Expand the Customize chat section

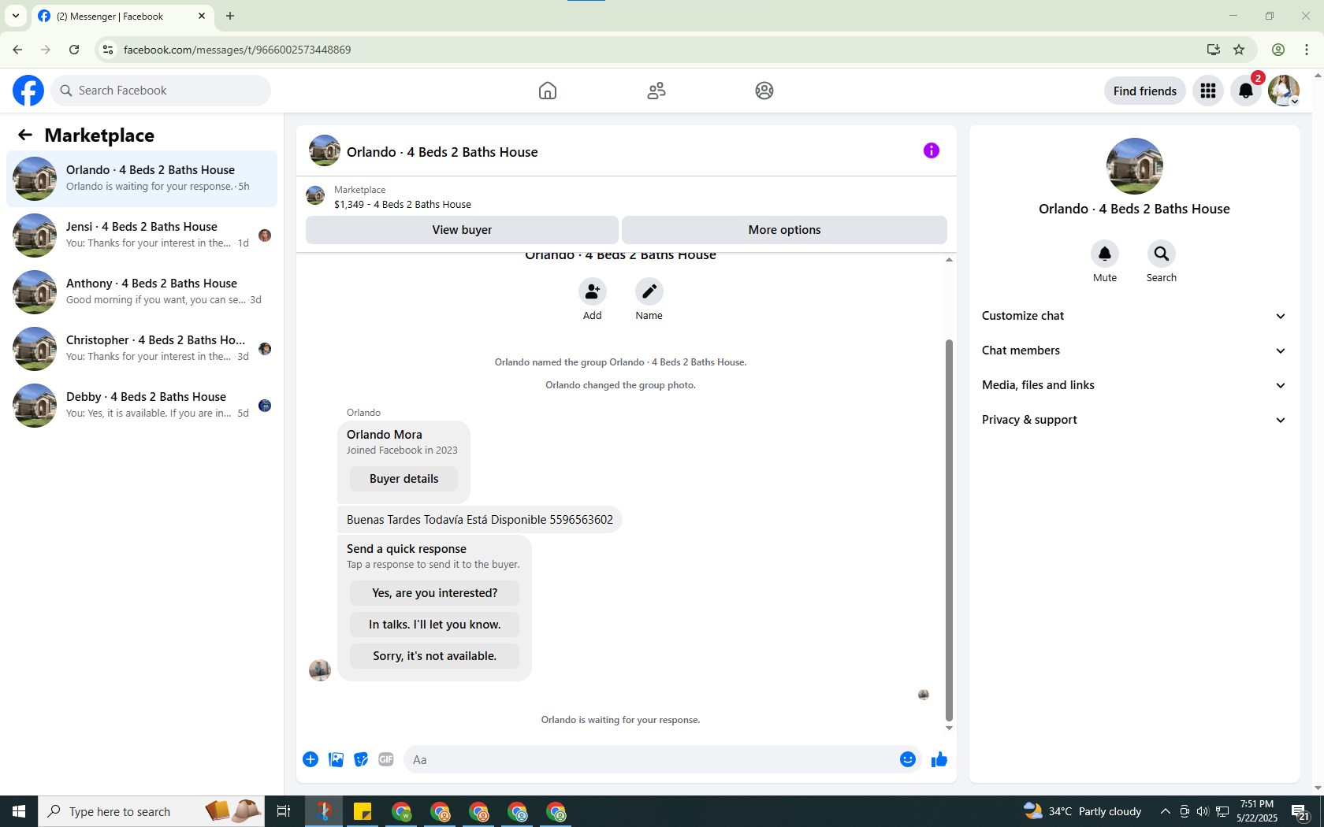pos(1134,316)
